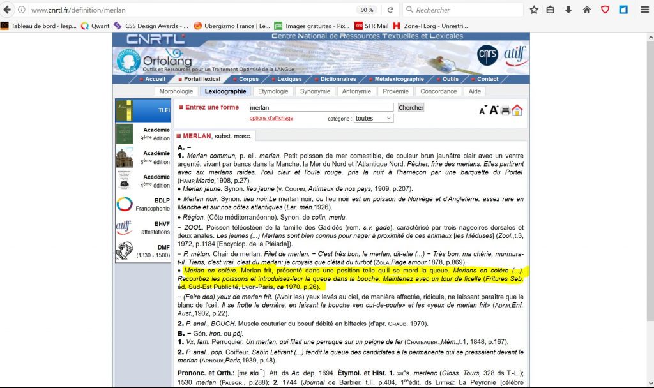The width and height of the screenshot is (654, 388).
Task: Print the definition with the printer icon
Action: [x=505, y=110]
